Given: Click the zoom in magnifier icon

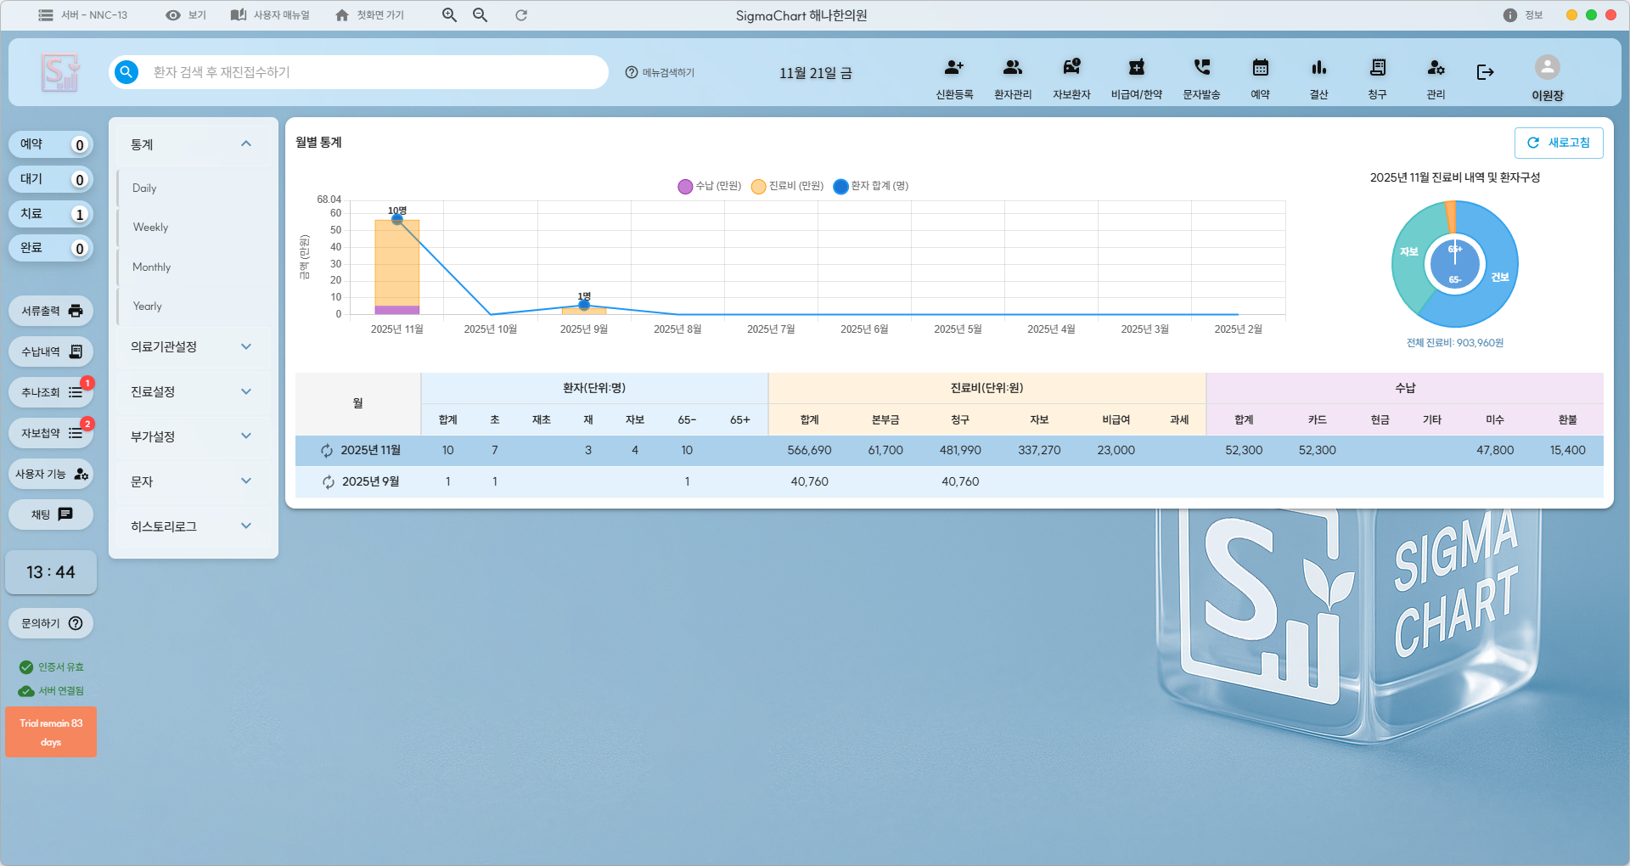Looking at the screenshot, I should [x=449, y=15].
